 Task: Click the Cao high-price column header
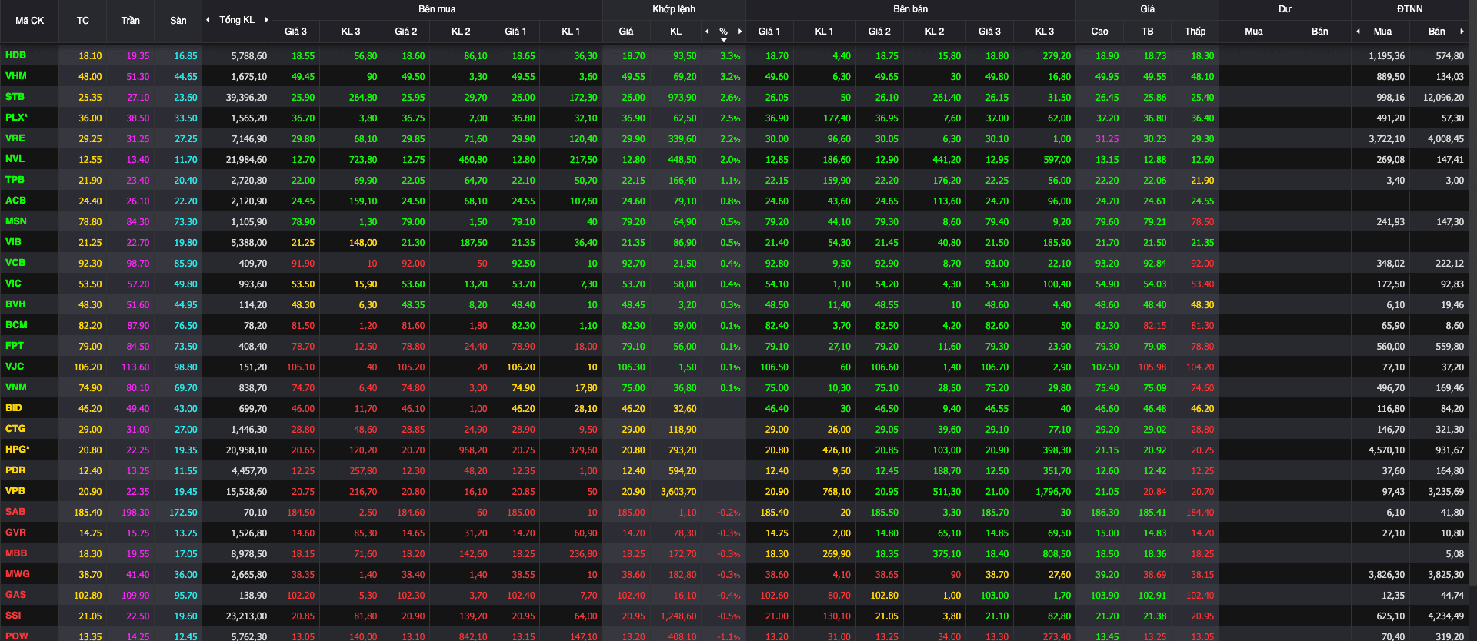pos(1099,32)
